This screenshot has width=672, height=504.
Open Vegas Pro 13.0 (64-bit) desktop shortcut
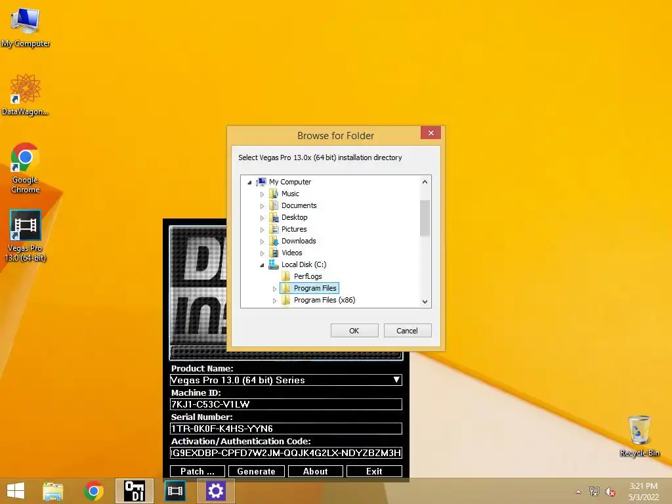(26, 236)
